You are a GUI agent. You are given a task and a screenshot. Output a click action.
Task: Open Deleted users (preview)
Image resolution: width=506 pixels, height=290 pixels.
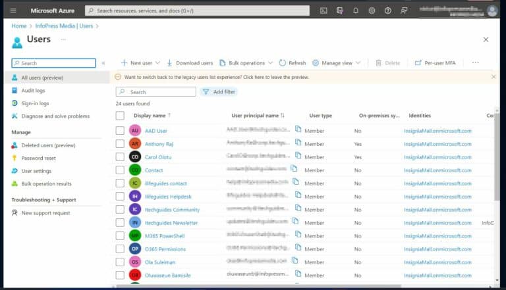pyautogui.click(x=48, y=145)
